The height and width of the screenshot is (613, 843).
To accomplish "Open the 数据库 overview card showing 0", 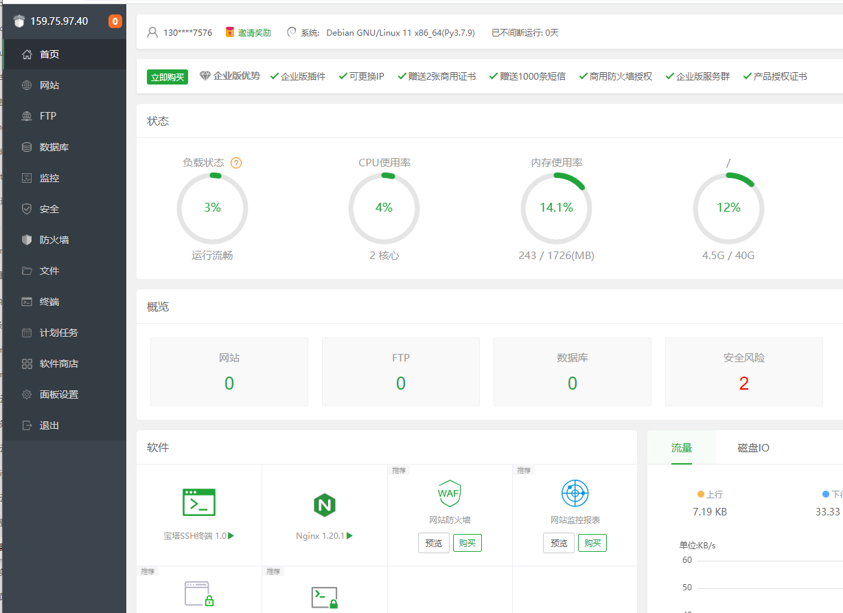I will point(573,372).
